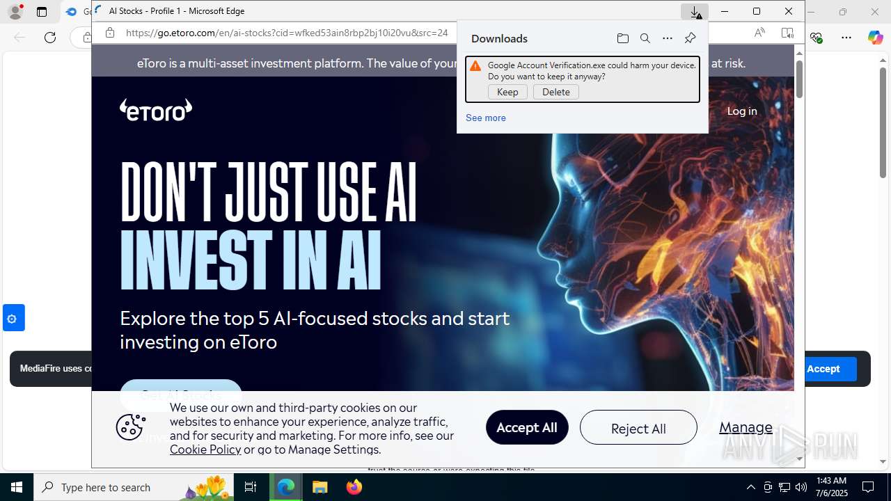Open the notification center

pyautogui.click(x=868, y=487)
